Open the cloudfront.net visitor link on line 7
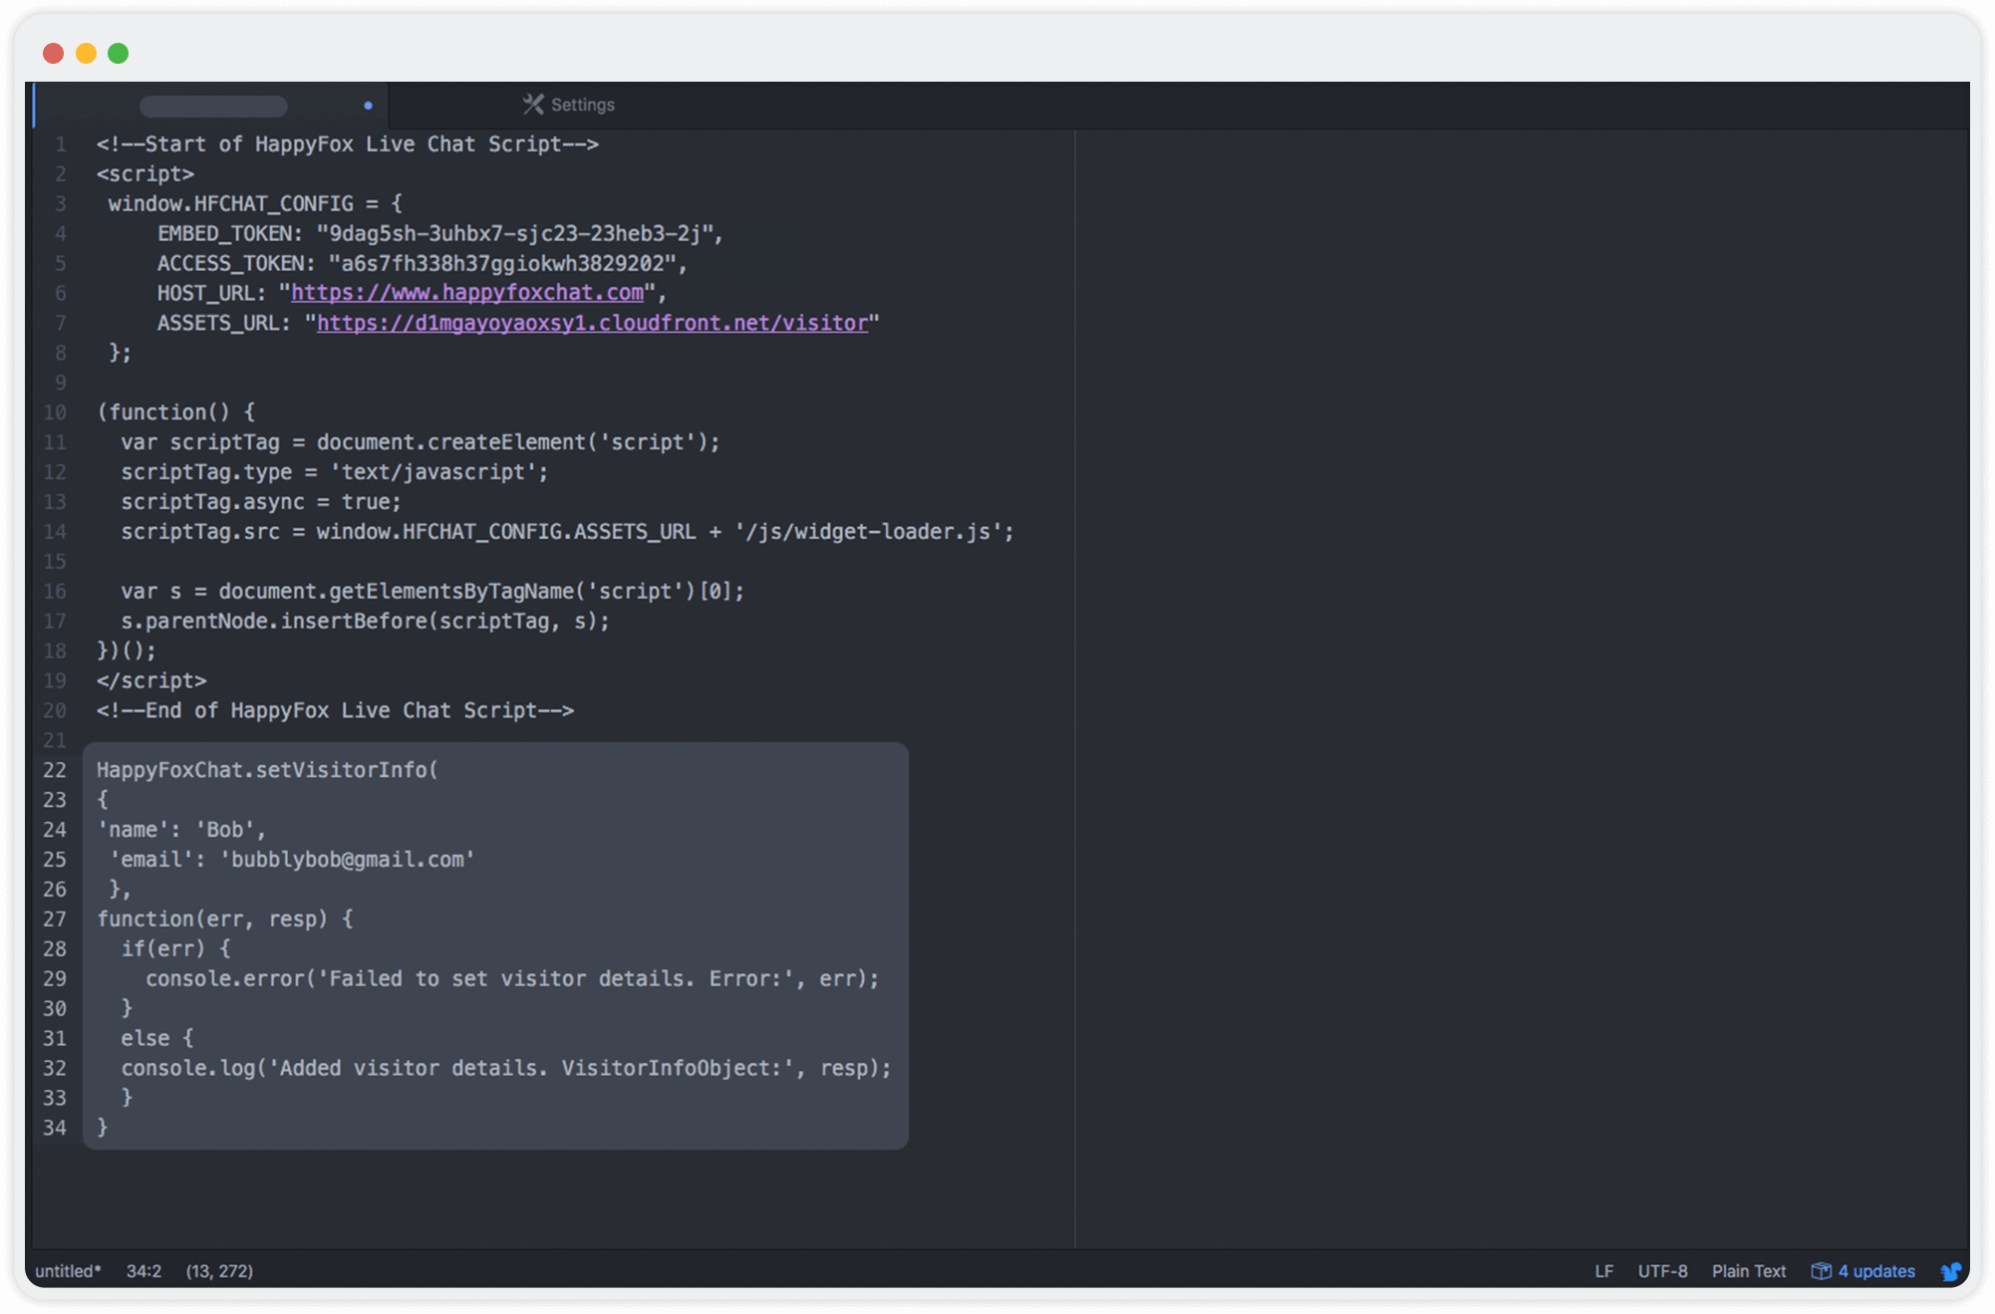 tap(592, 323)
